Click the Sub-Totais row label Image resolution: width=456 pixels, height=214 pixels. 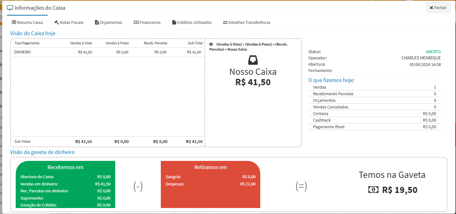[23, 142]
